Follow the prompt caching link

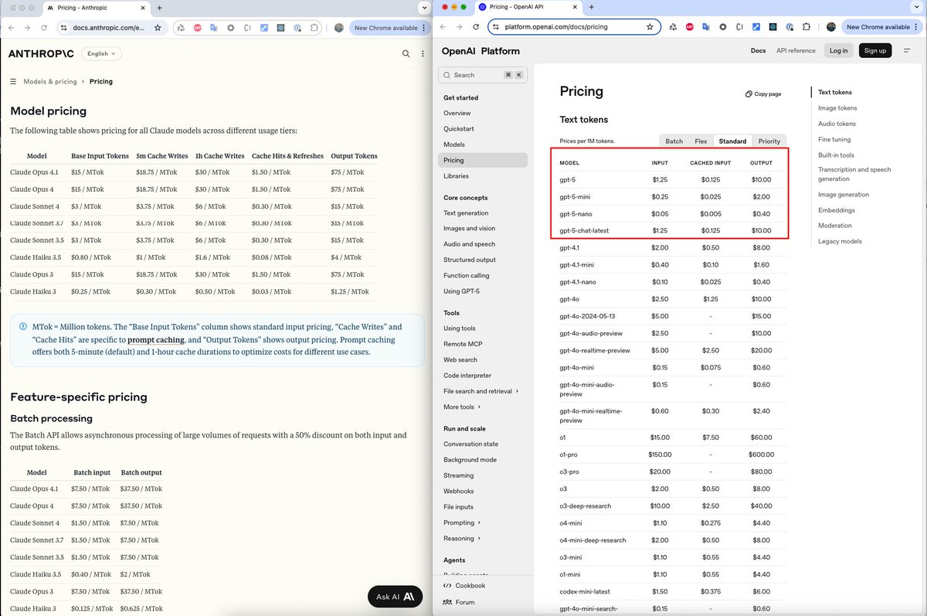(156, 339)
